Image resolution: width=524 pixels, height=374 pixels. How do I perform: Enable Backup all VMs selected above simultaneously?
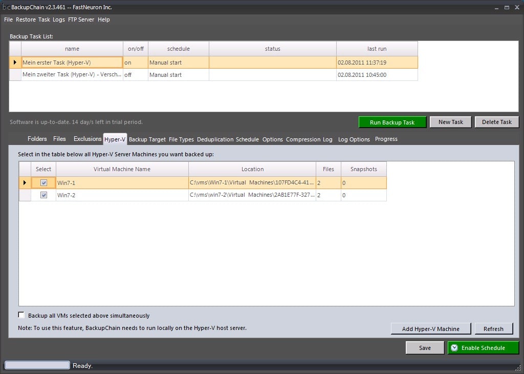(x=21, y=315)
